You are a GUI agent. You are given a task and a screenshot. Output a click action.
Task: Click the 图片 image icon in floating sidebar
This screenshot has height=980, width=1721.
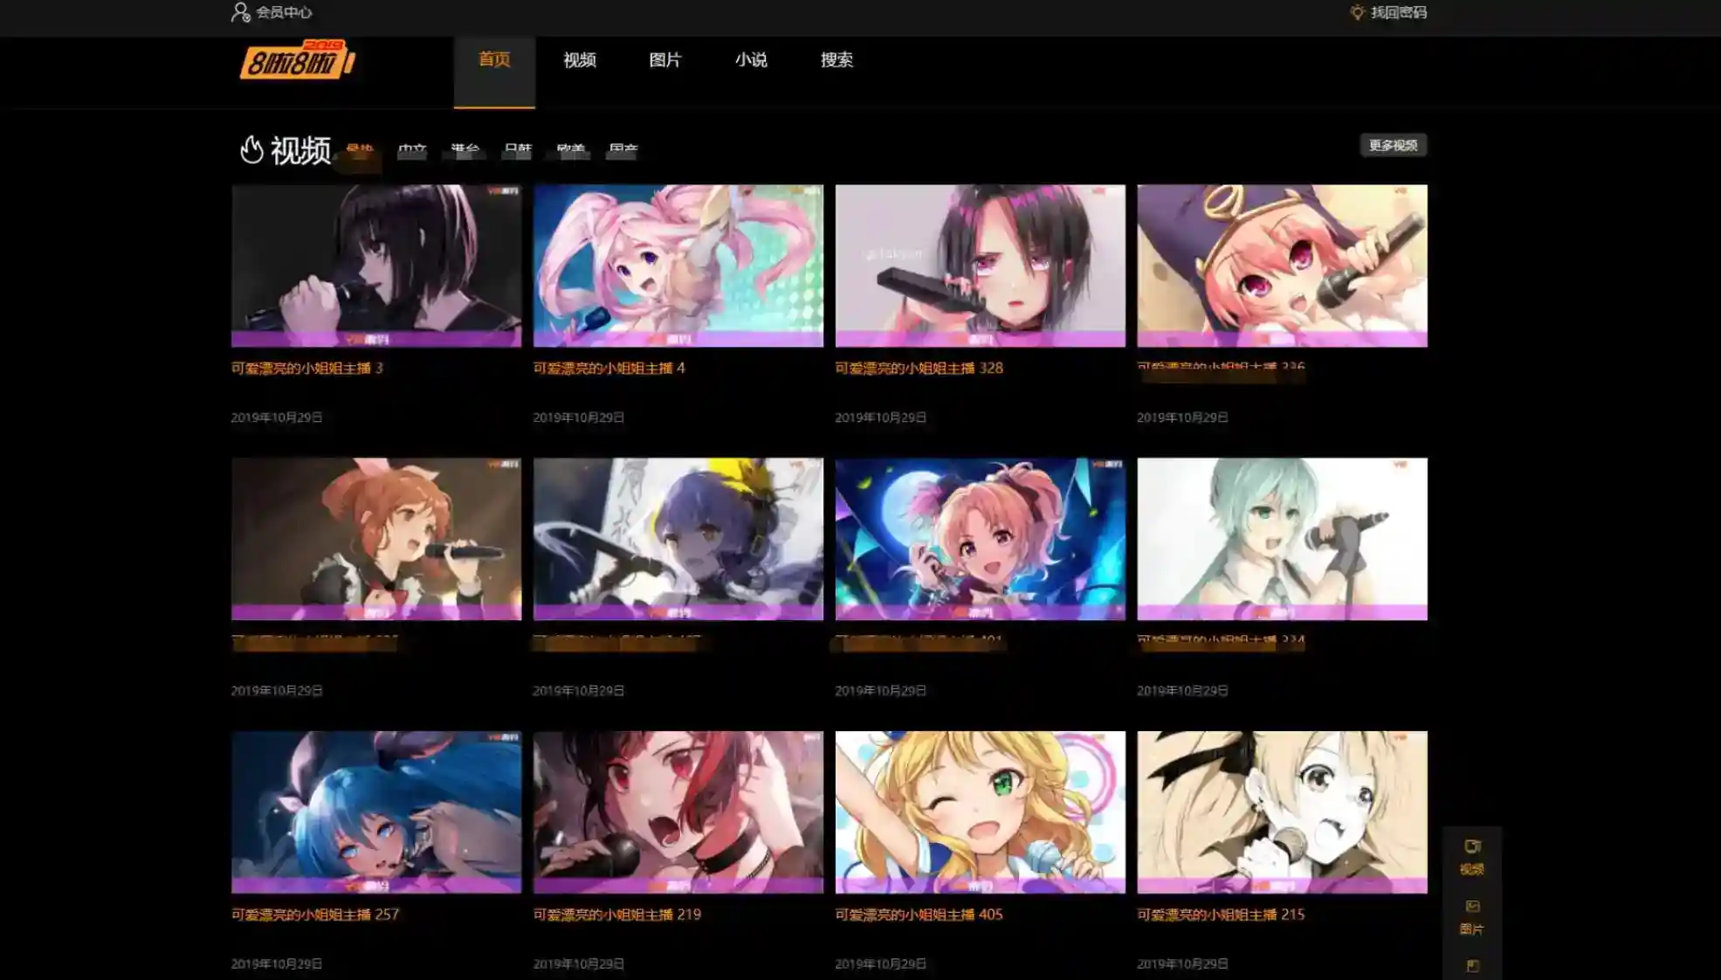1472,907
